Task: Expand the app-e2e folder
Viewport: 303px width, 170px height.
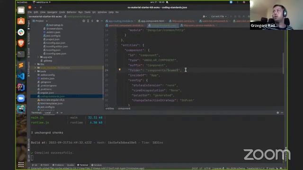Action: [x=38, y=57]
